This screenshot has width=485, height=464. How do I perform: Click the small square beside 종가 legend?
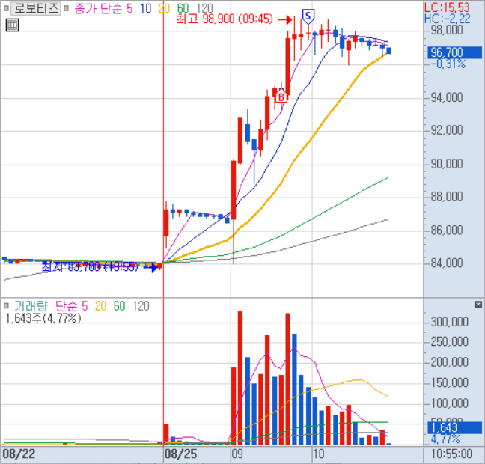(67, 7)
